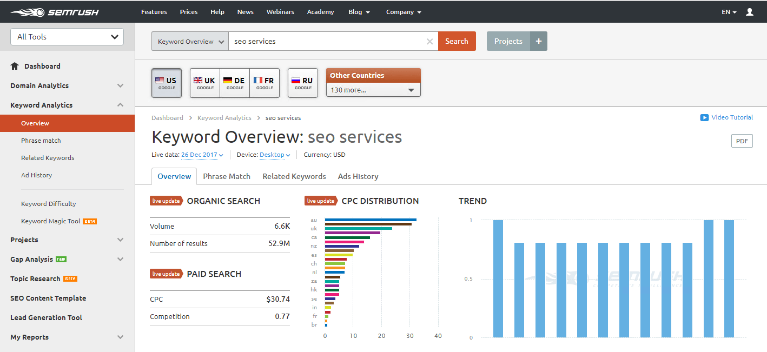This screenshot has height=352, width=767.
Task: Click the $30.74 CPC value
Action: pyautogui.click(x=278, y=299)
